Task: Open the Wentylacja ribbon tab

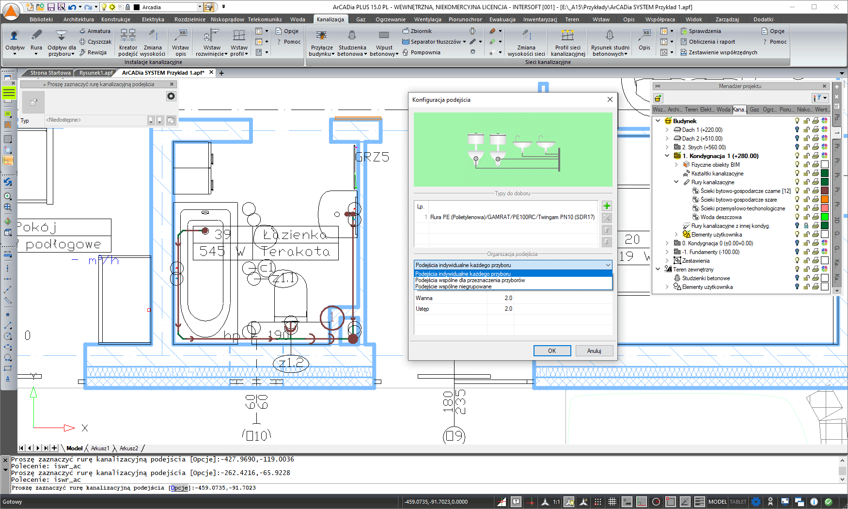Action: point(427,19)
